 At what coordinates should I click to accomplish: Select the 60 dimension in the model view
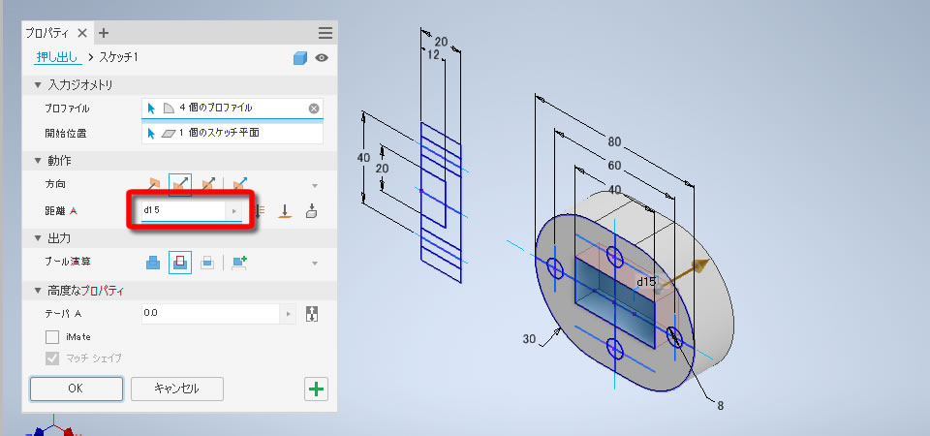click(x=614, y=166)
